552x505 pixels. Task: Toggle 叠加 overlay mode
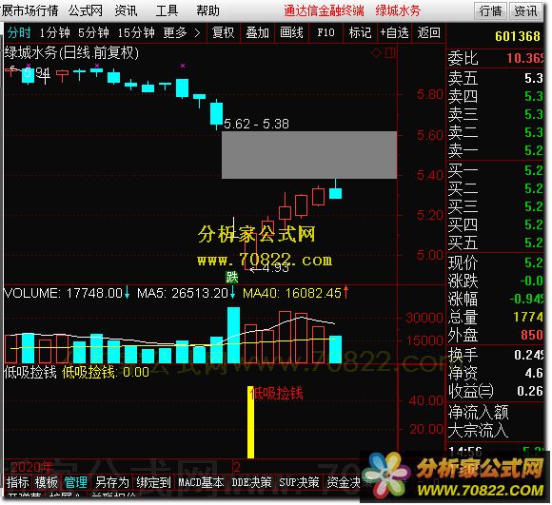click(x=257, y=32)
